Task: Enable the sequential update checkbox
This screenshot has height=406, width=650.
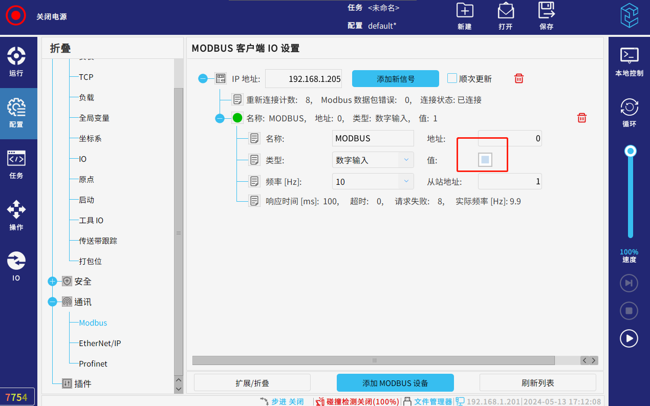Action: click(452, 78)
